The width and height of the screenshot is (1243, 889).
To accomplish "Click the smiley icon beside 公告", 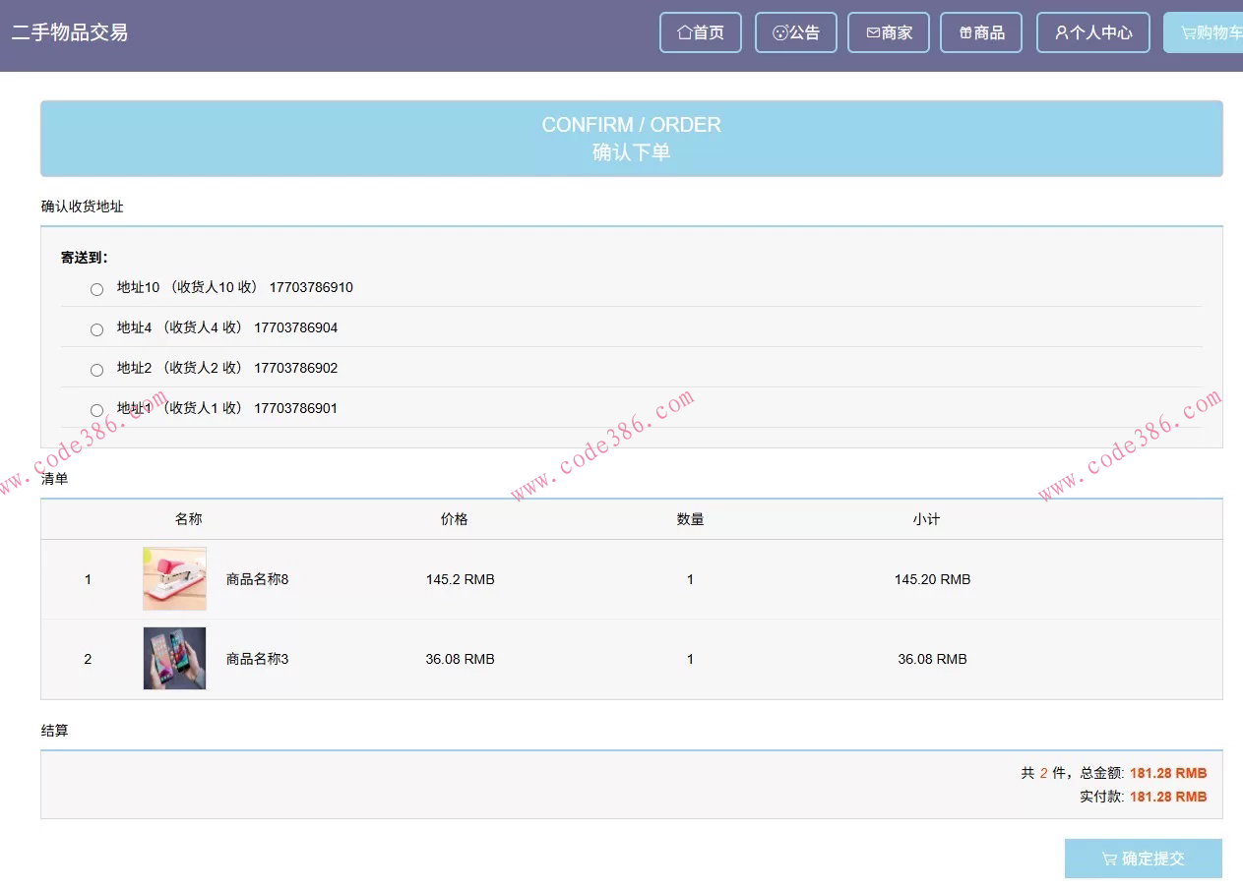I will pyautogui.click(x=780, y=32).
